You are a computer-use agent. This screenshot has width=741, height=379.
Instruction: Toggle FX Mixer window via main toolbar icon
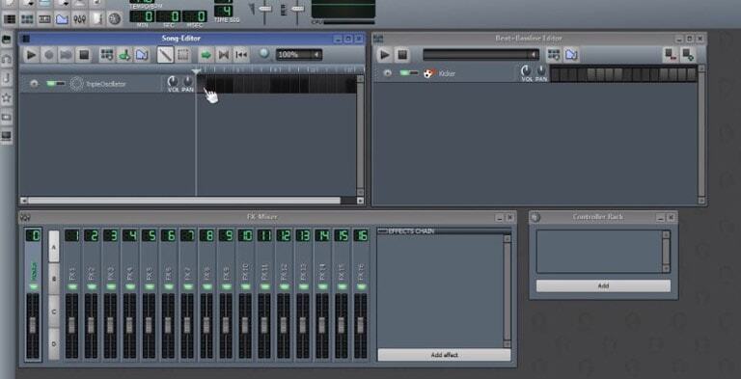[79, 19]
